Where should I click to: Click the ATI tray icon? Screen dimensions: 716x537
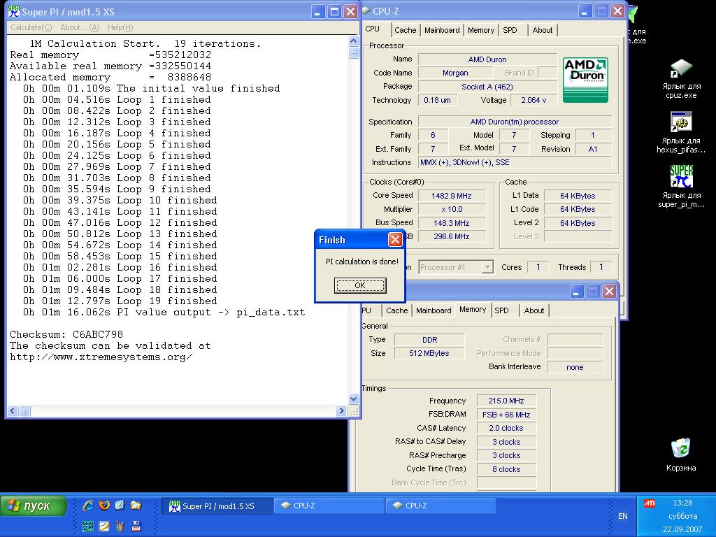pos(649,503)
